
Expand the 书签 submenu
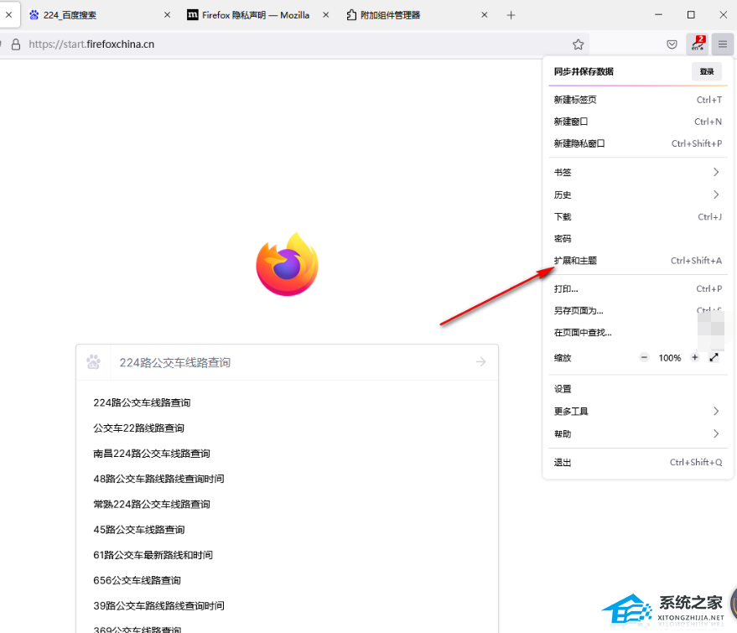click(x=638, y=172)
